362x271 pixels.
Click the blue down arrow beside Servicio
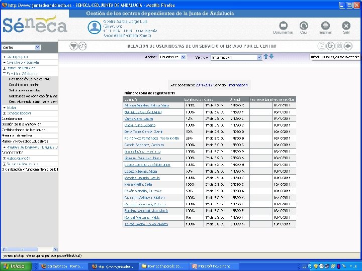tap(271, 56)
